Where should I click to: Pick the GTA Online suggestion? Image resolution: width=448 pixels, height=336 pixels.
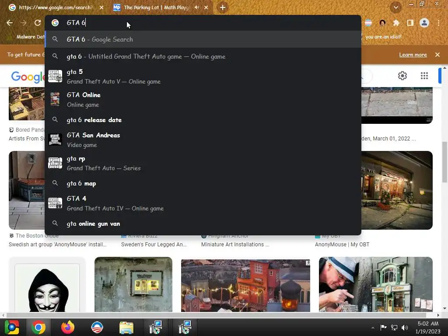[203, 99]
